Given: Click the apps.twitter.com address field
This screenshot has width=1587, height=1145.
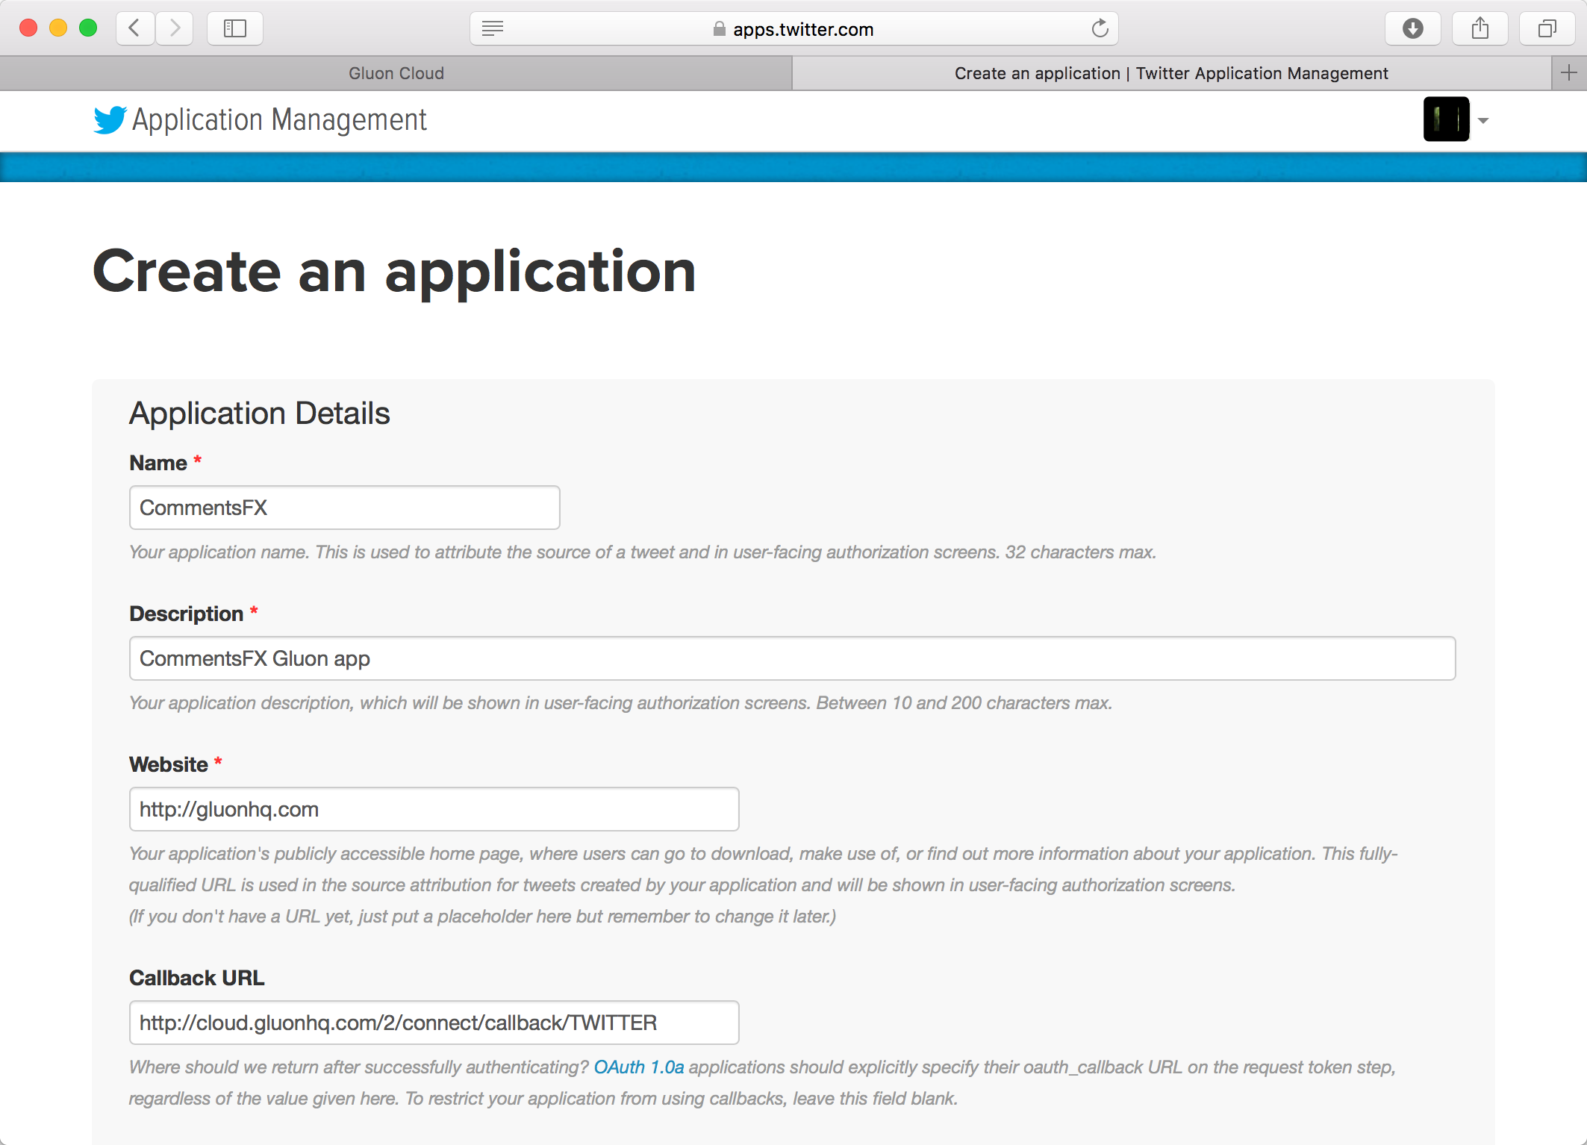Looking at the screenshot, I should (793, 28).
